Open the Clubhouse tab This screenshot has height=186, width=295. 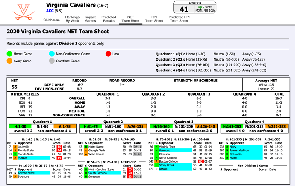coord(51,20)
